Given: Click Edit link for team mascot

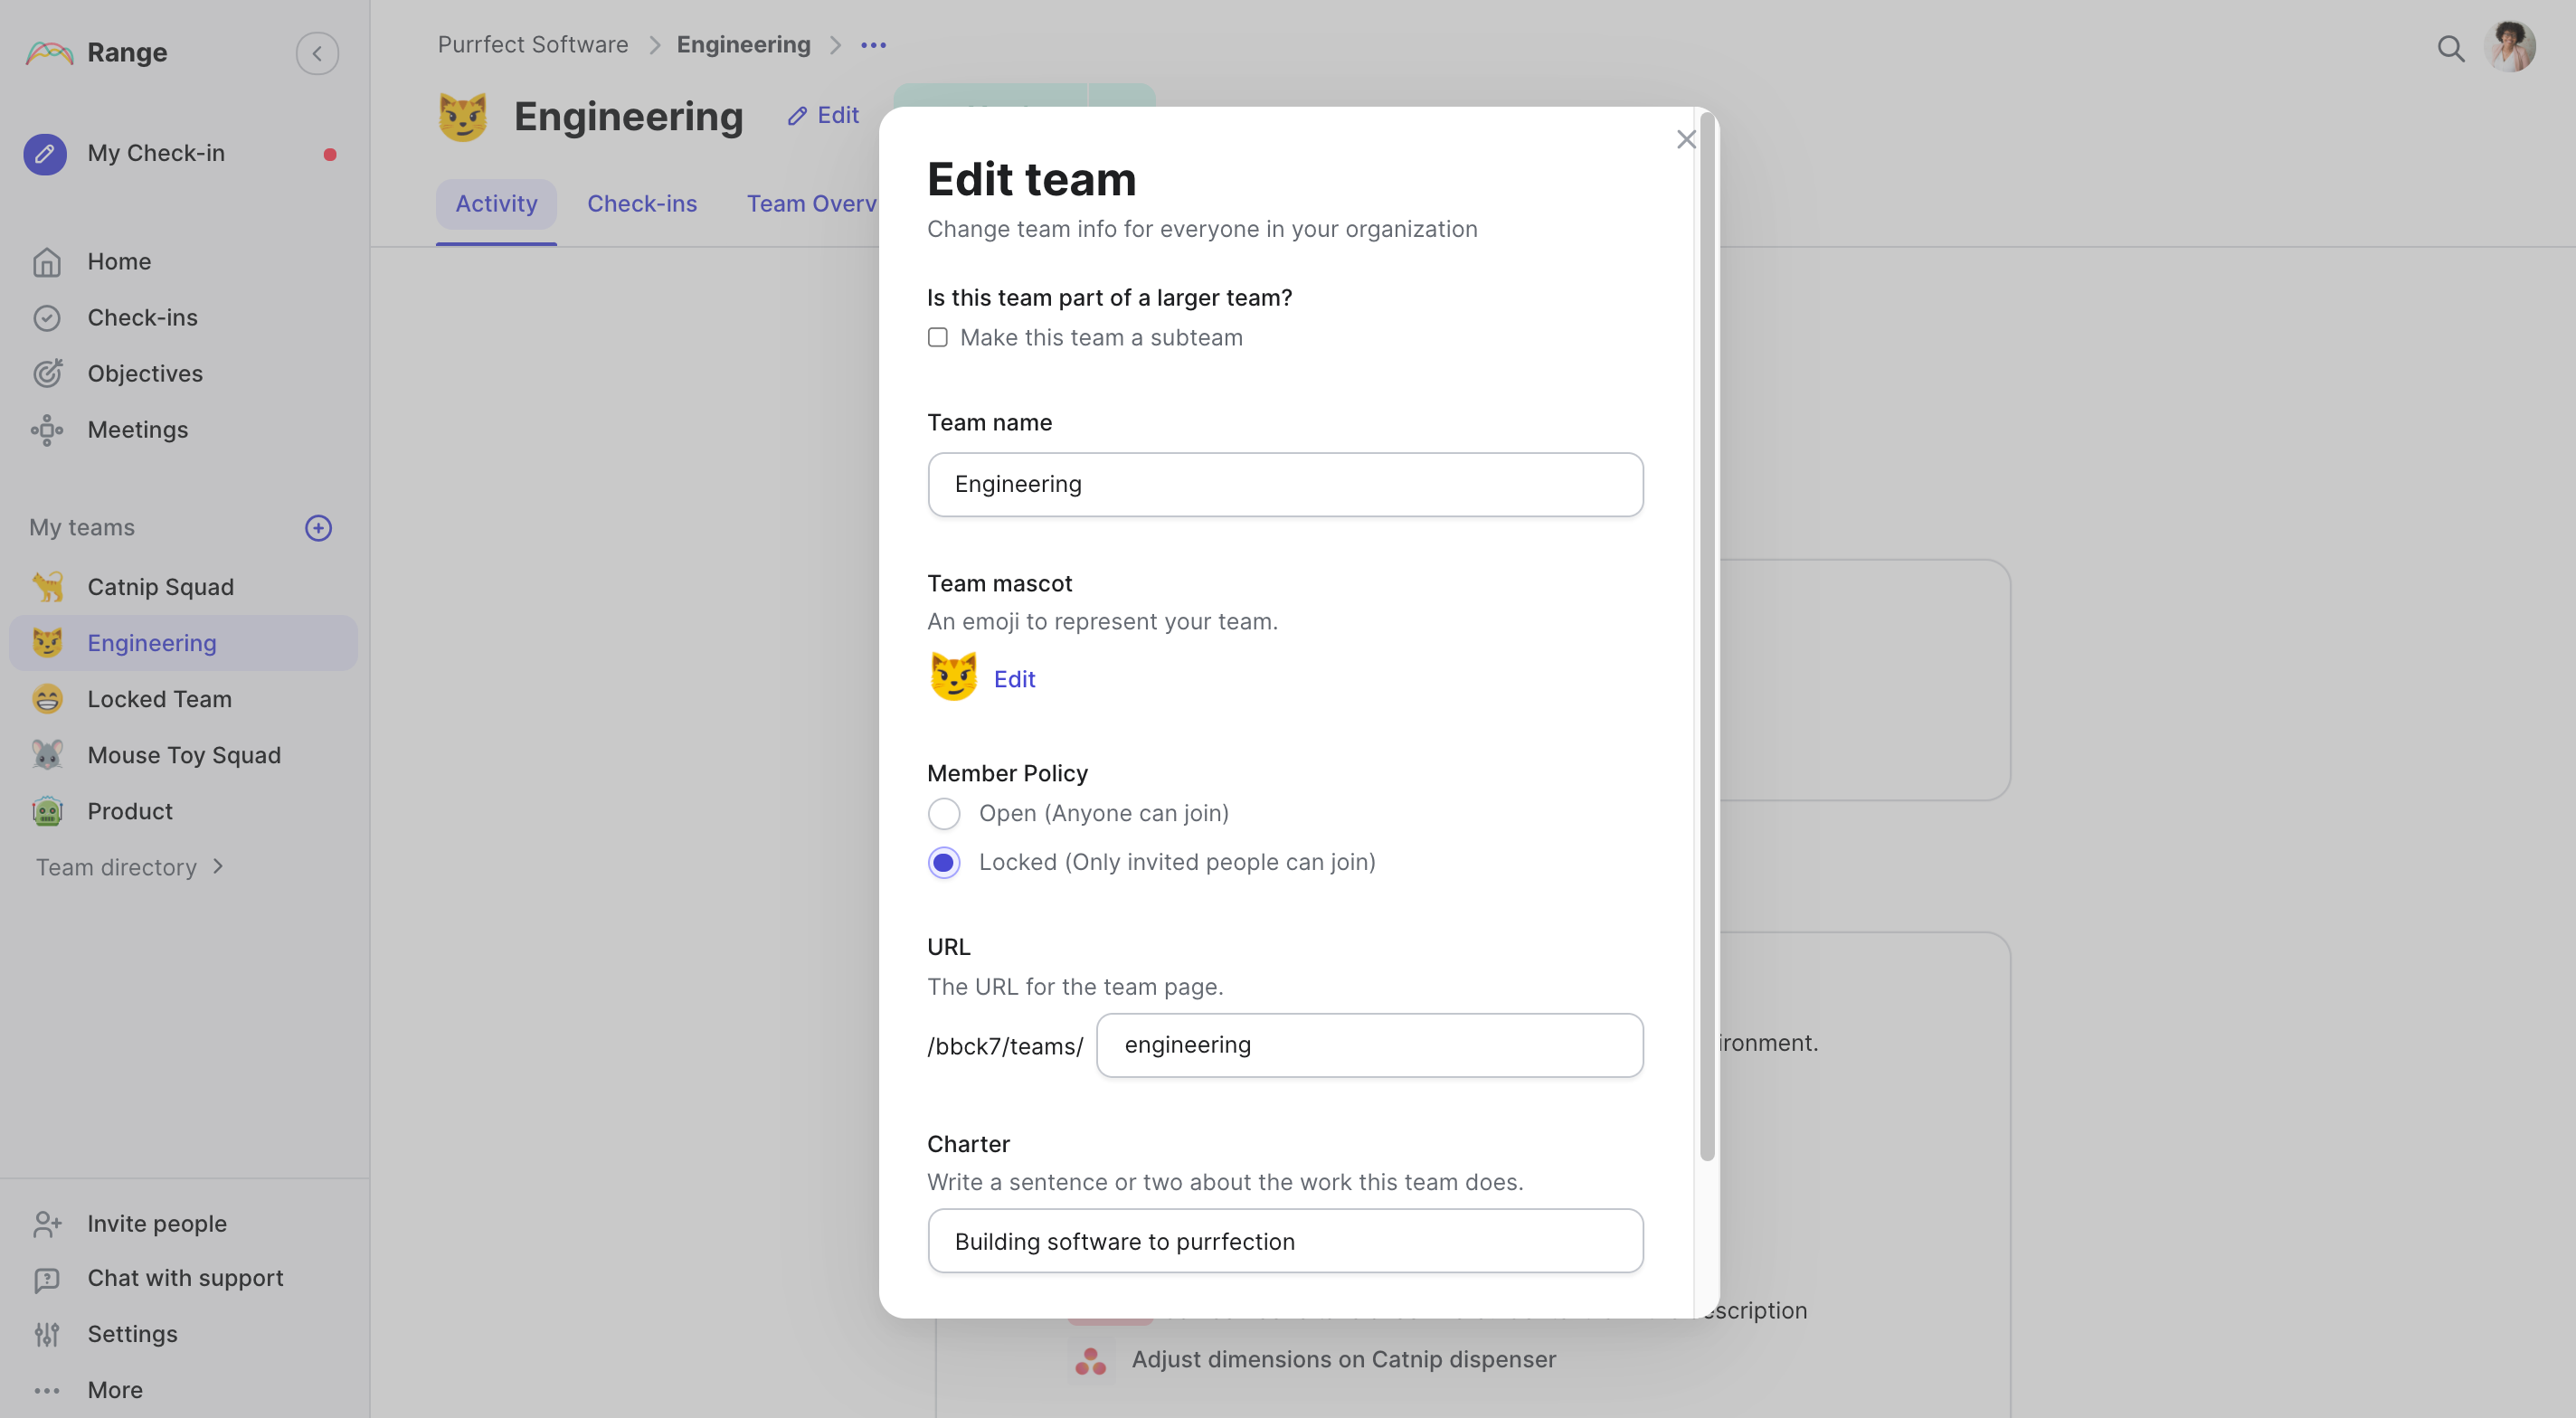Looking at the screenshot, I should pos(1014,680).
